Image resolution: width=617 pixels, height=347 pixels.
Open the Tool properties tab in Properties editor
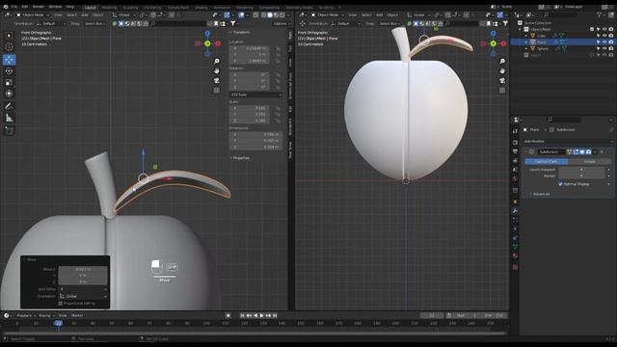(x=515, y=131)
